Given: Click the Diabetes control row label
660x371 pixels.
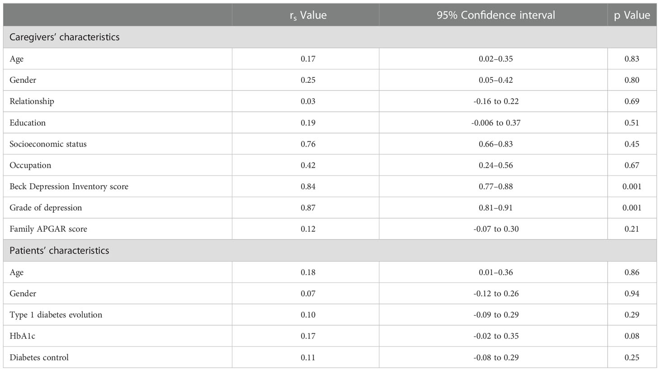Looking at the screenshot, I should (x=39, y=357).
